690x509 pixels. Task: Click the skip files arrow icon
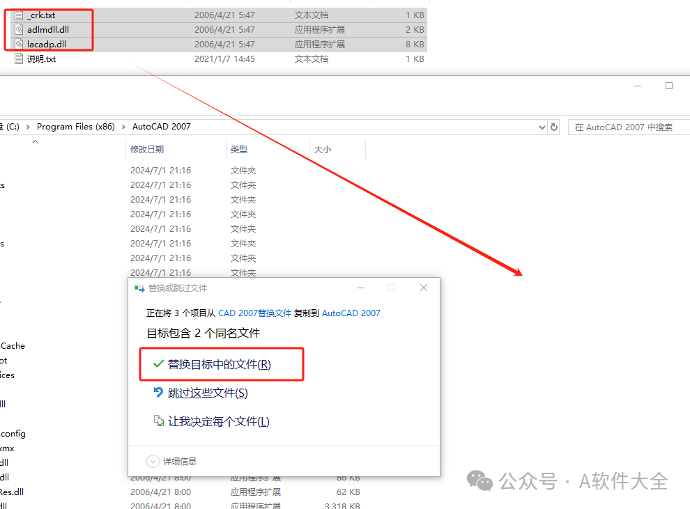point(158,391)
